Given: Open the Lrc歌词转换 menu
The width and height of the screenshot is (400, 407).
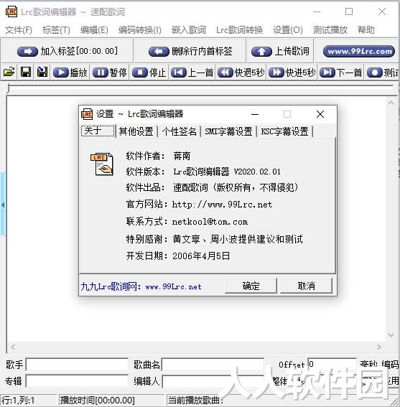Looking at the screenshot, I should coord(239,30).
